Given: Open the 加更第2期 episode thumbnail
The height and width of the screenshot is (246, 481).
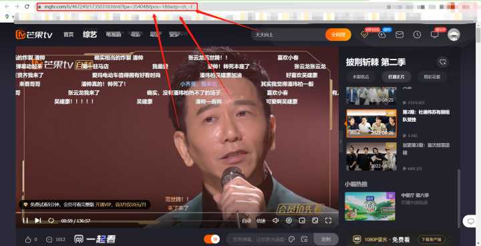Looking at the screenshot, I should (371, 156).
